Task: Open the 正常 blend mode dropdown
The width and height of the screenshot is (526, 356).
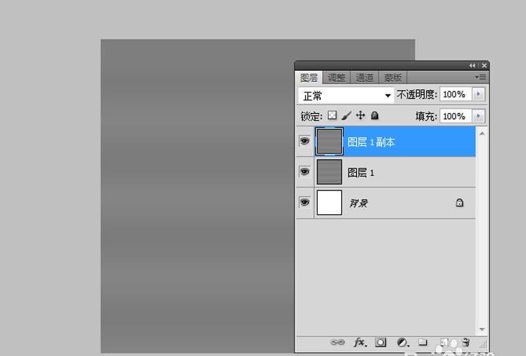Action: (x=346, y=95)
